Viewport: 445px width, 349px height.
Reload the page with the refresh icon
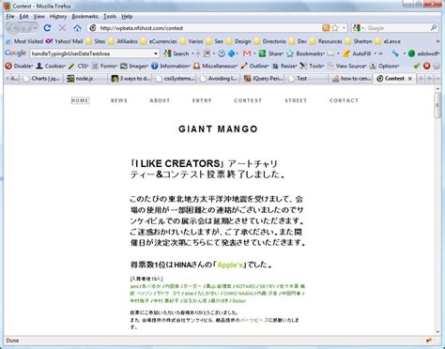tap(47, 28)
